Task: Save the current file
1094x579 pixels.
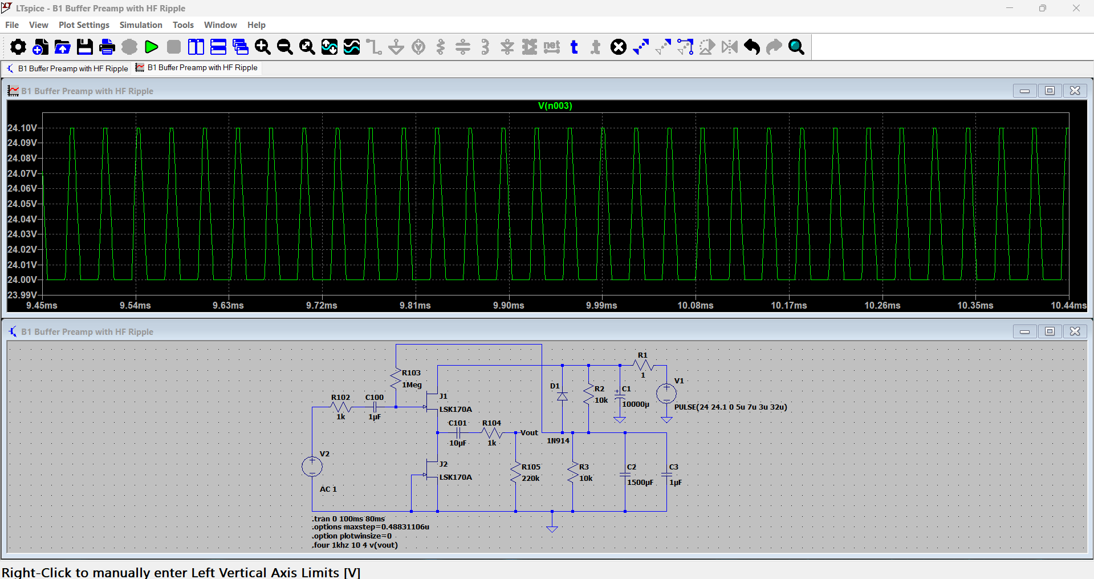Action: coord(85,47)
